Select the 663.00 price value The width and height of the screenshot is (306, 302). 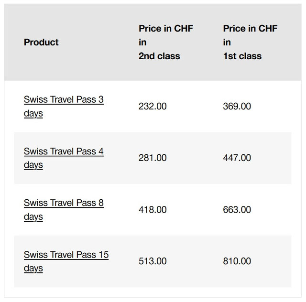tap(237, 210)
